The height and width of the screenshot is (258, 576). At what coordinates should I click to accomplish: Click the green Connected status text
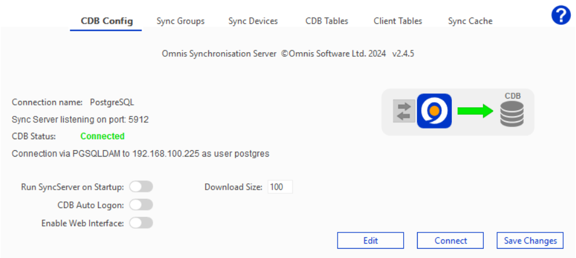(103, 136)
